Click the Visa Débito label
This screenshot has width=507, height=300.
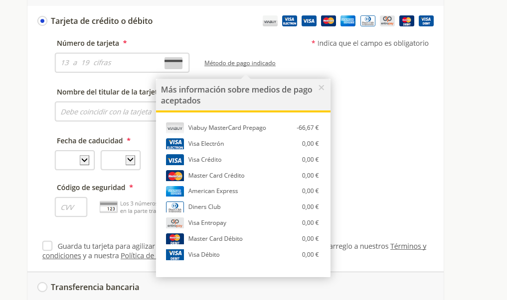[204, 255]
